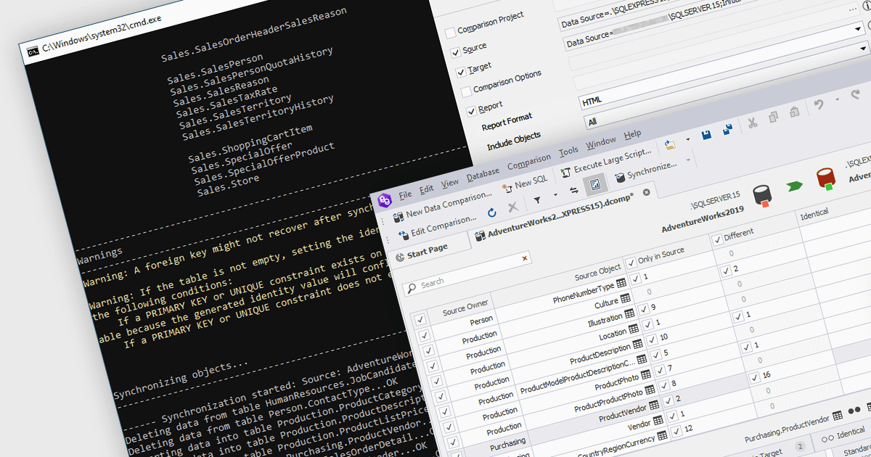Open the Window menu
This screenshot has width=871, height=457.
(601, 142)
